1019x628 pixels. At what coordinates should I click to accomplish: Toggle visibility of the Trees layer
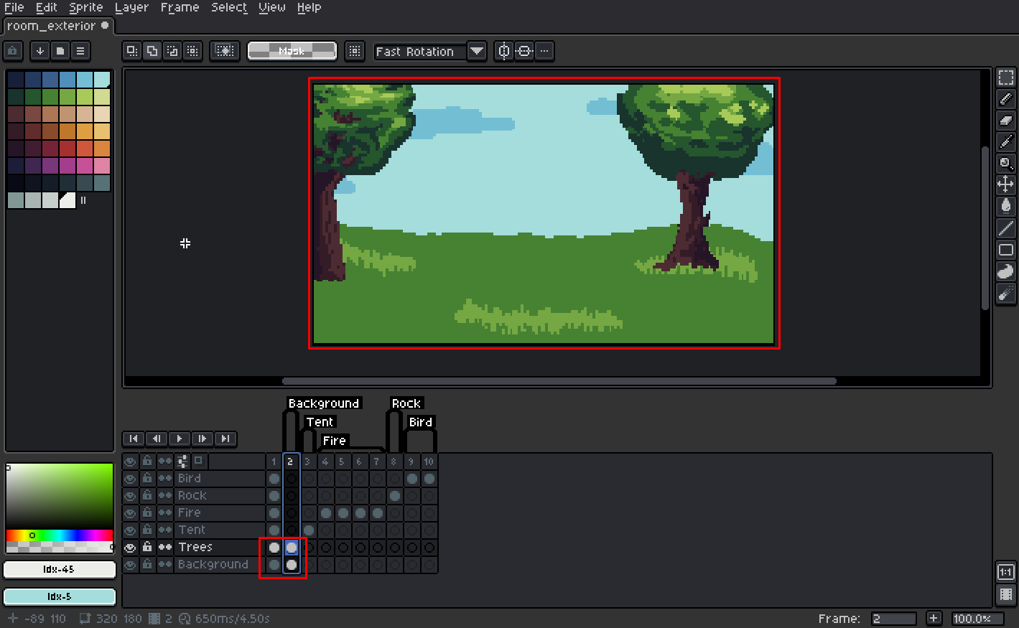(x=130, y=548)
